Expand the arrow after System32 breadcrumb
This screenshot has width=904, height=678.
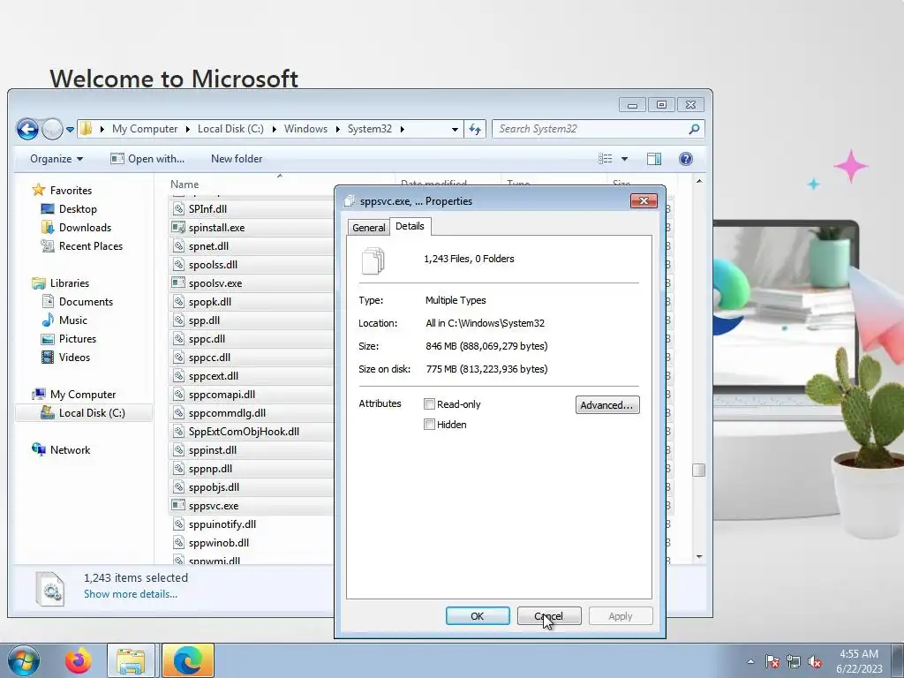coord(402,129)
